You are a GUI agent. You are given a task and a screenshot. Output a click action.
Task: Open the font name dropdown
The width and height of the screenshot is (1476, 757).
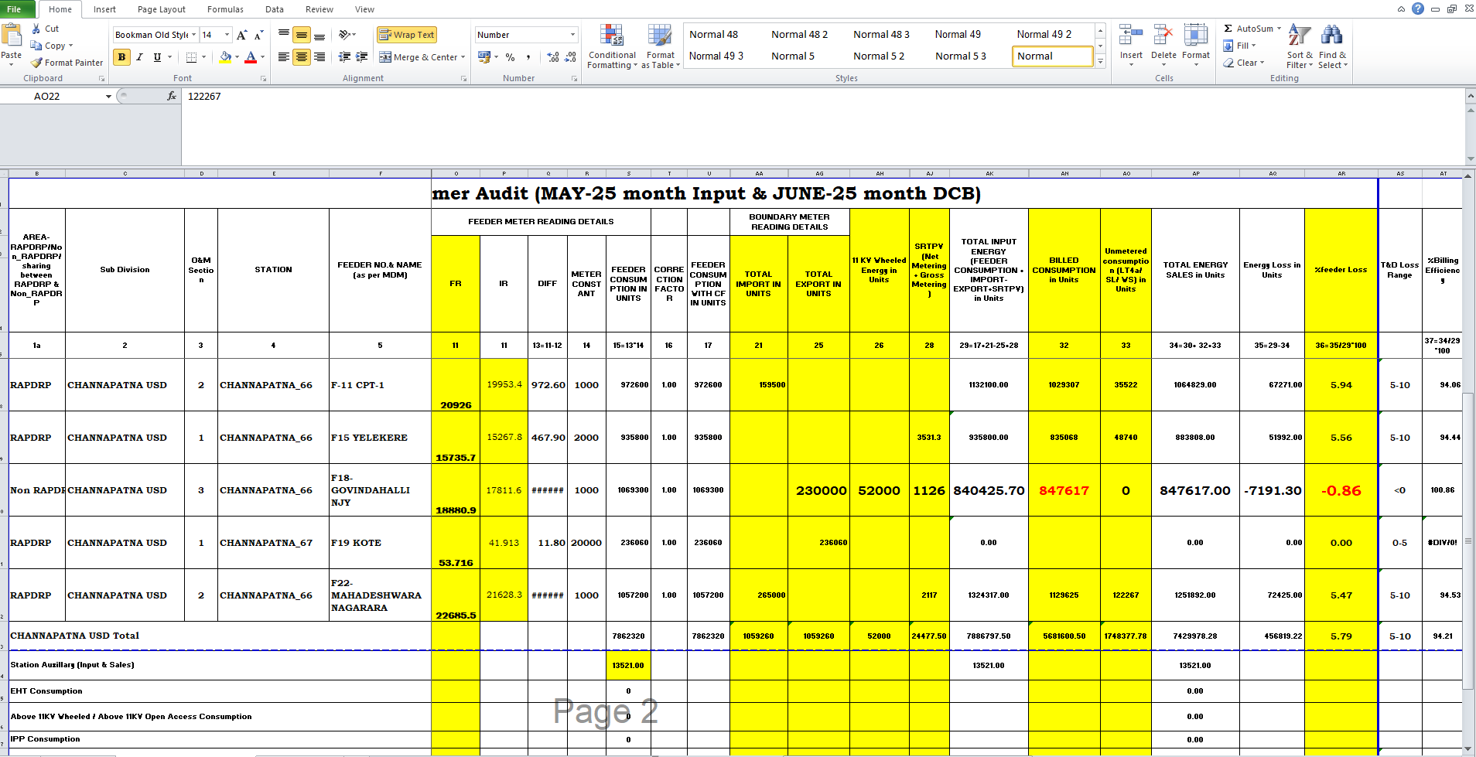[193, 35]
